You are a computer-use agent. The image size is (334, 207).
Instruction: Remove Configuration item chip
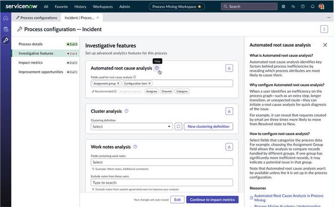pyautogui.click(x=150, y=83)
